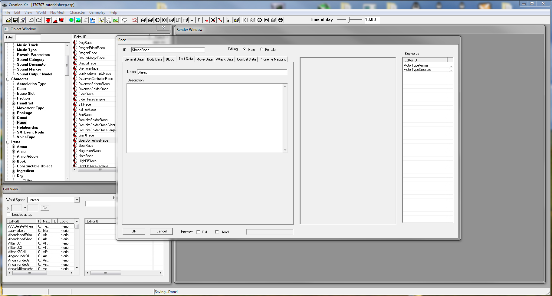Click the circled C toolbar icon
The height and width of the screenshot is (296, 552).
click(x=260, y=20)
